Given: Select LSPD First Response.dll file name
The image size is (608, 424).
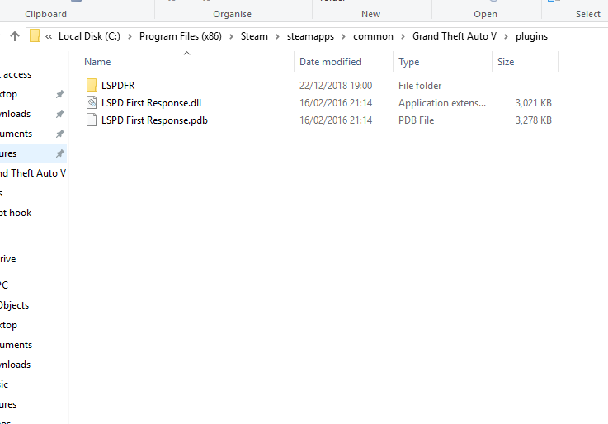Looking at the screenshot, I should pyautogui.click(x=151, y=103).
